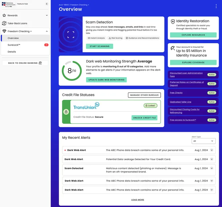Collapse the sidebar with arrow icon
Screen dimensions: 222x207
point(46,4)
